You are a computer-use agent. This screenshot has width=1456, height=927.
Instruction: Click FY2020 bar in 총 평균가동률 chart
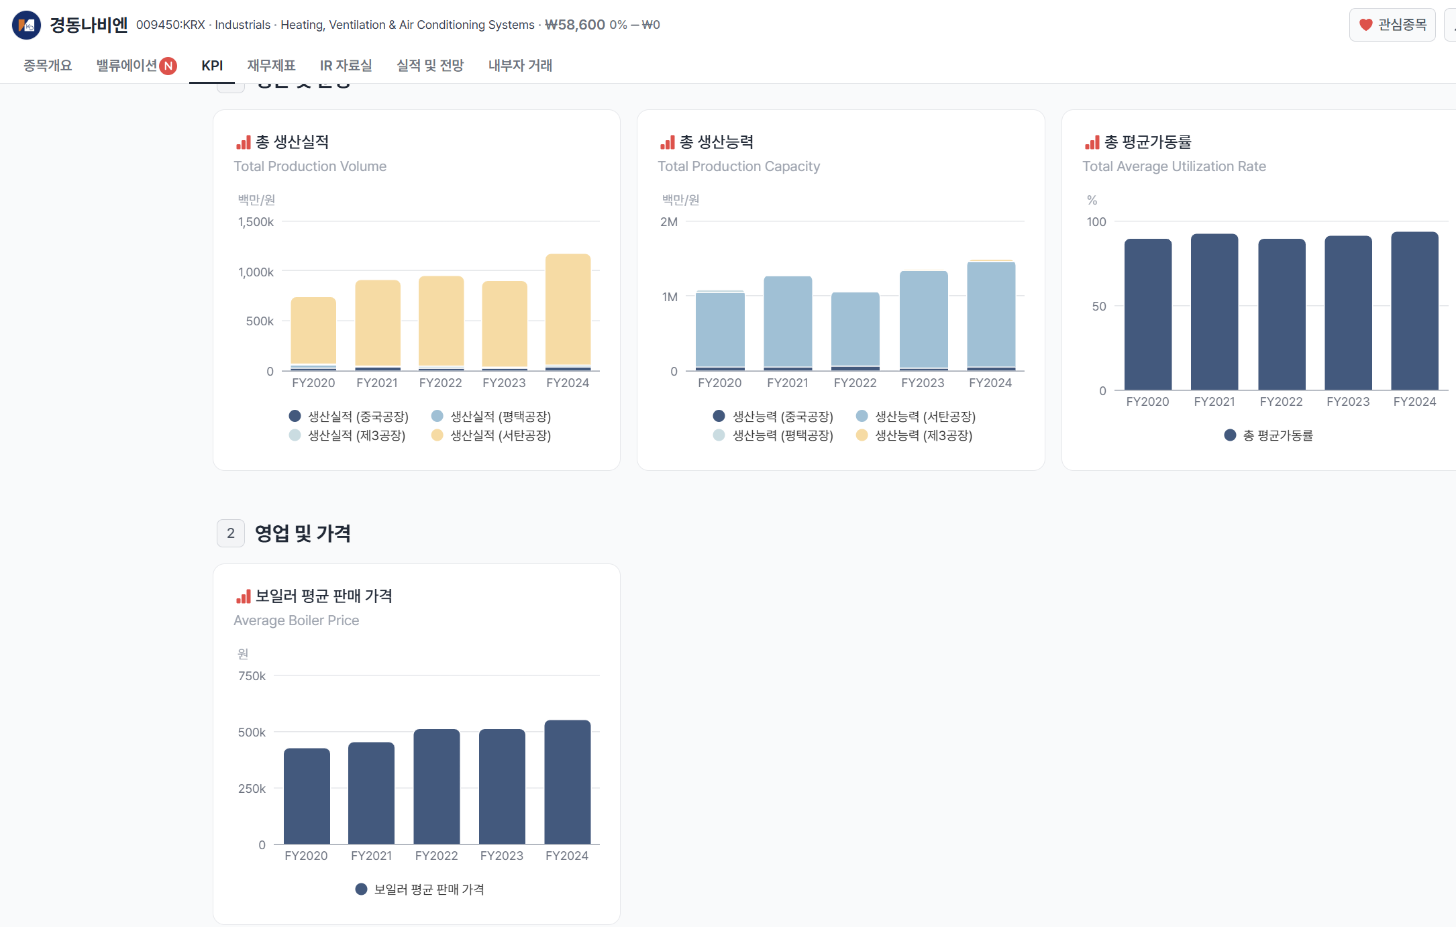[x=1148, y=315]
